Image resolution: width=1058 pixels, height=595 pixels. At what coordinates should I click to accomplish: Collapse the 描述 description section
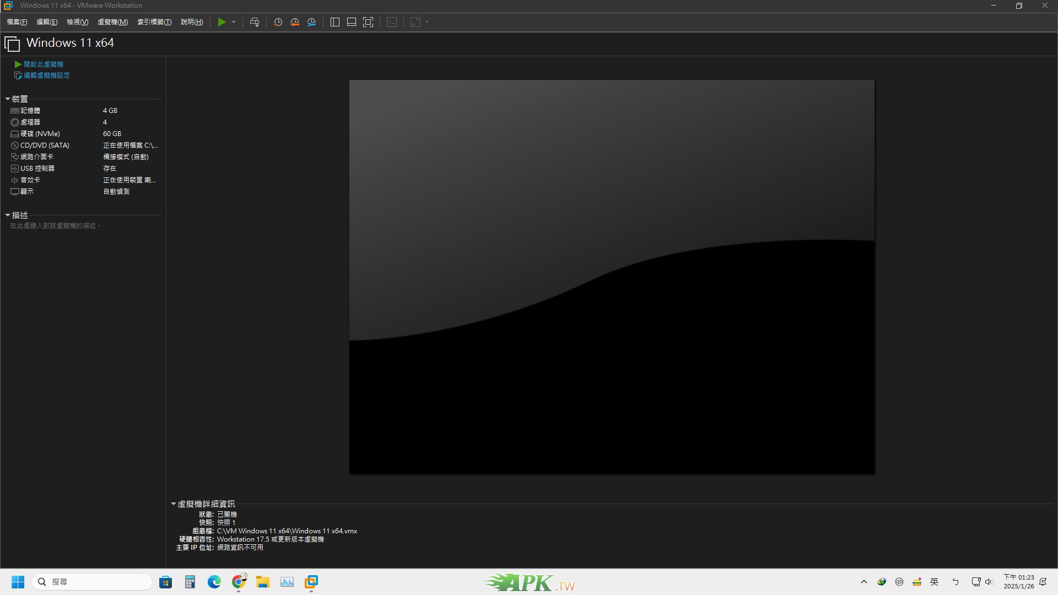pyautogui.click(x=8, y=215)
